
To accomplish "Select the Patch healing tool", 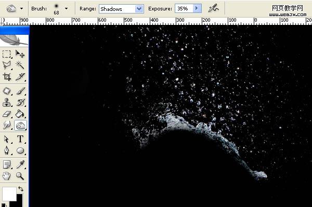I will click(x=7, y=91).
